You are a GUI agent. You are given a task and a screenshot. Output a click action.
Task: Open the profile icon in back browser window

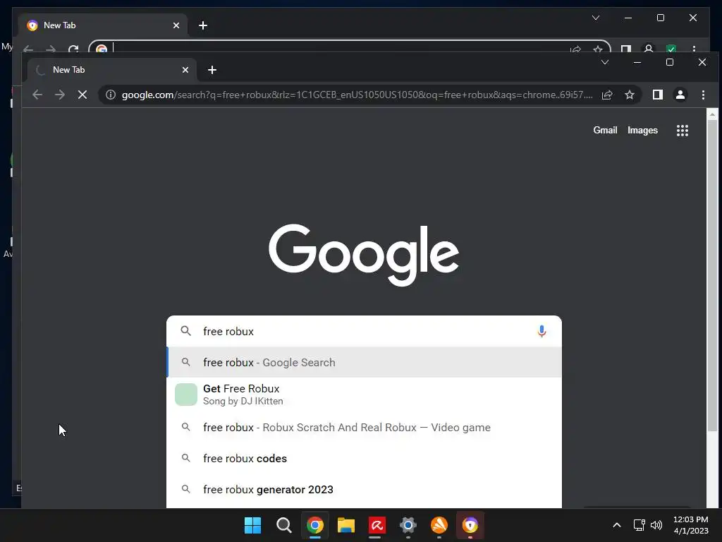[649, 49]
